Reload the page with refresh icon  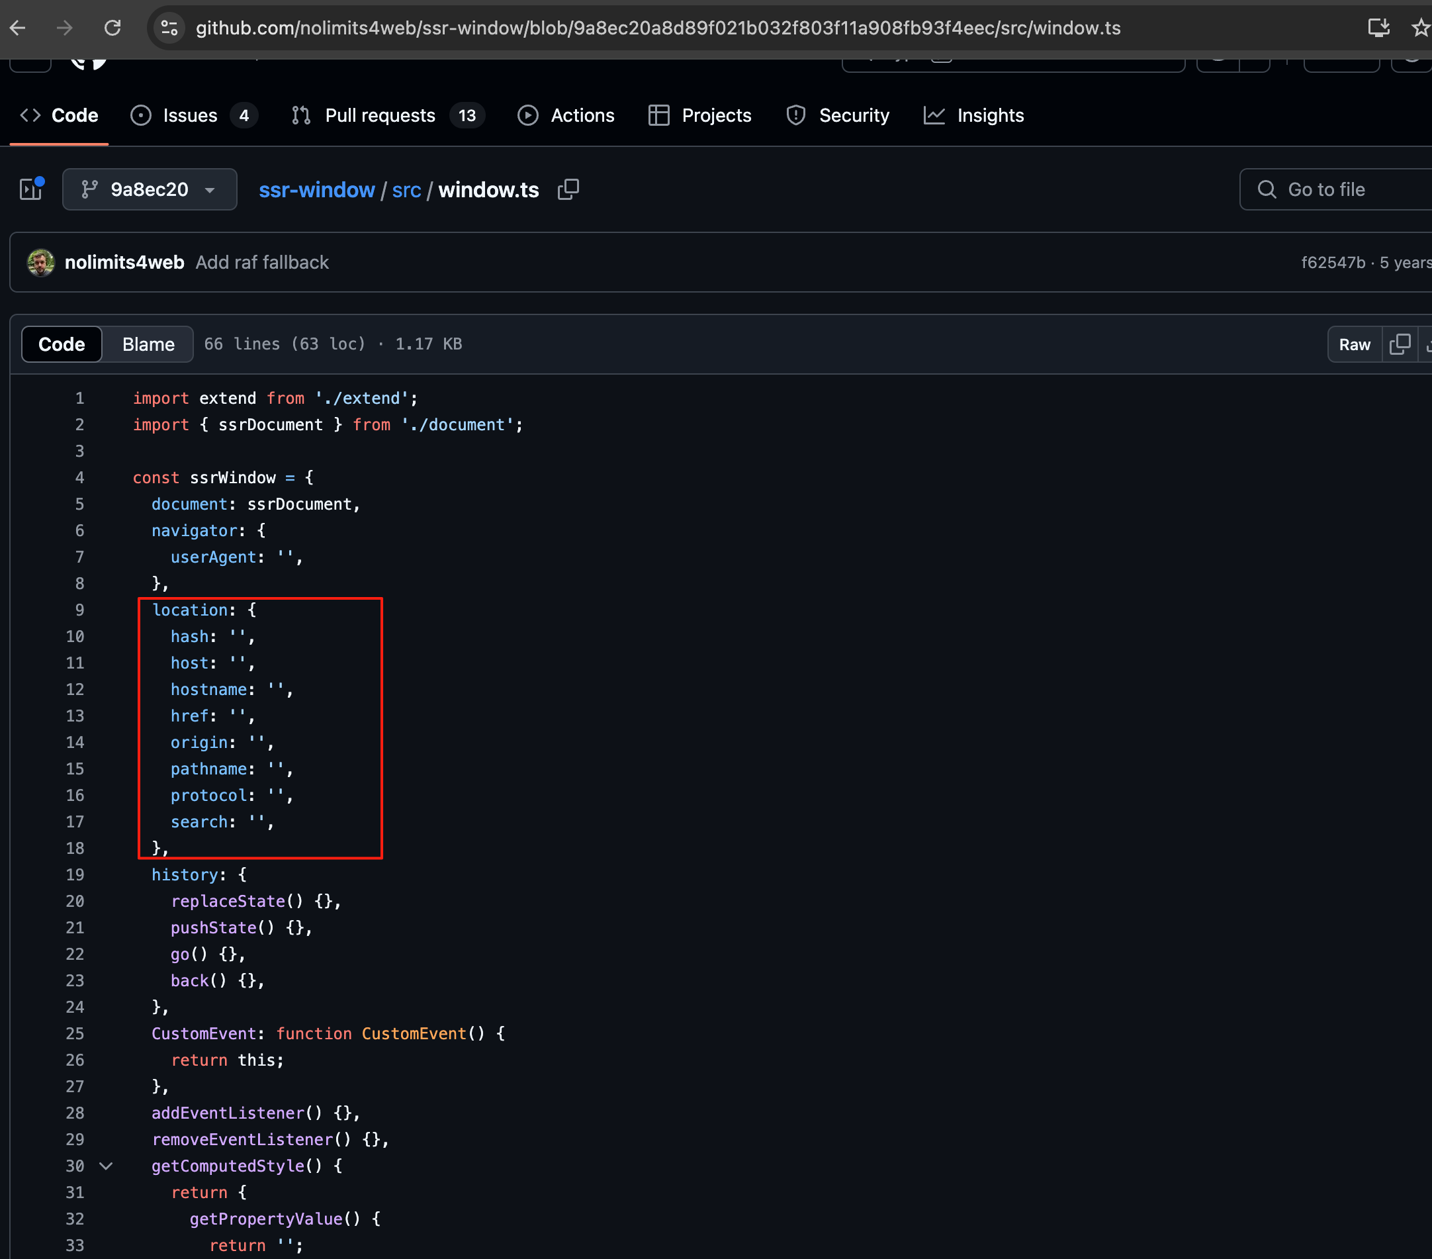point(112,28)
